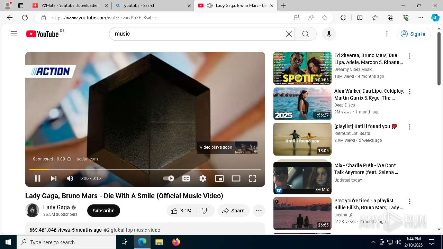Click the search magnifier button

[x=306, y=34]
